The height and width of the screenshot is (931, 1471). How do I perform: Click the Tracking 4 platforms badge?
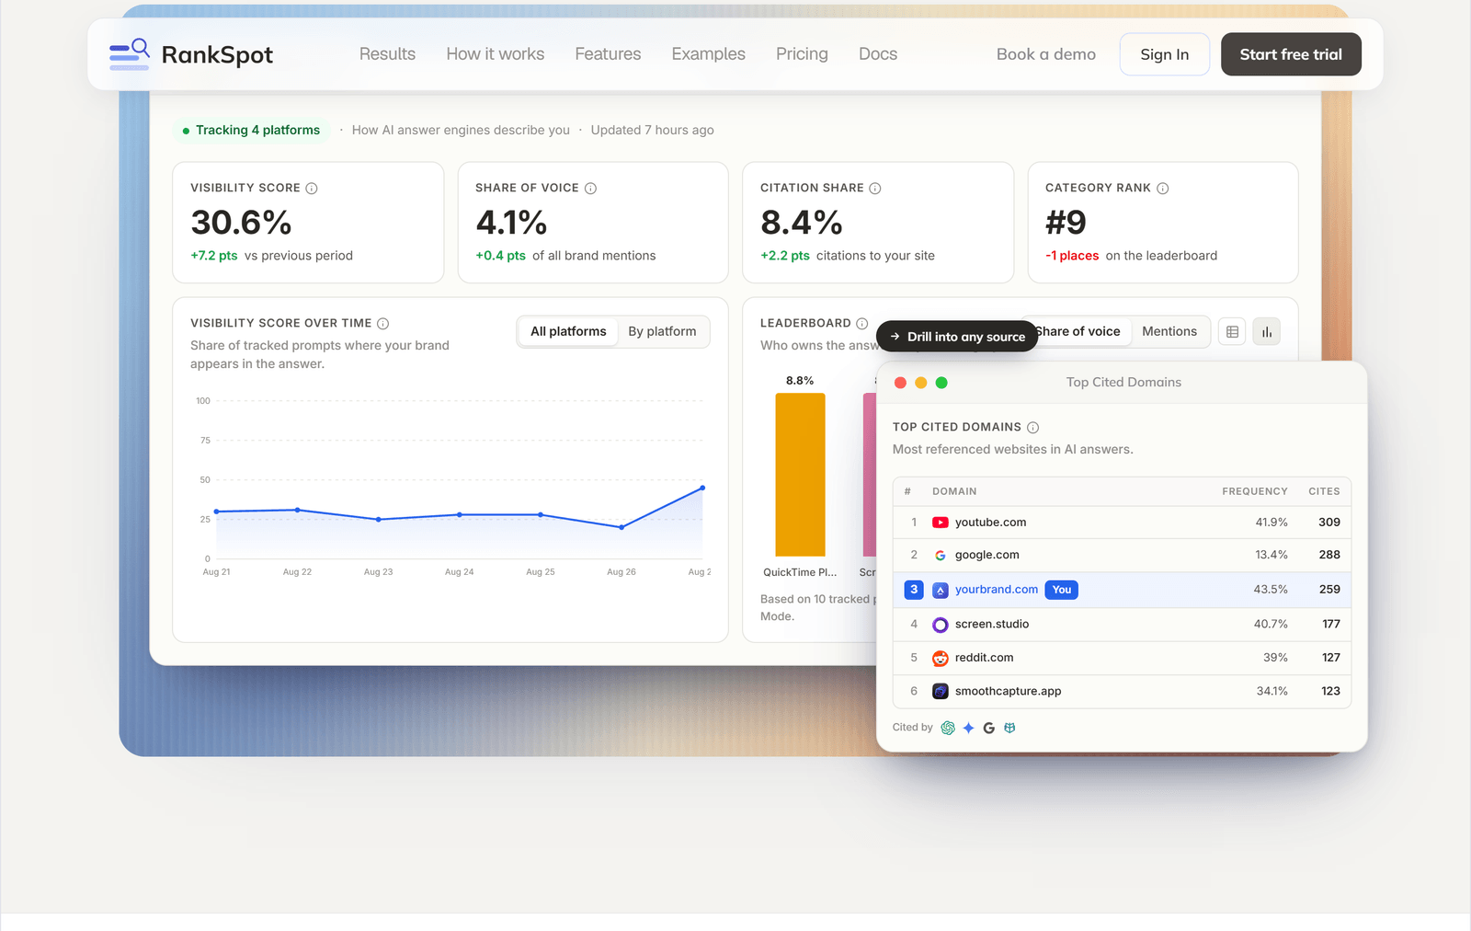coord(251,131)
